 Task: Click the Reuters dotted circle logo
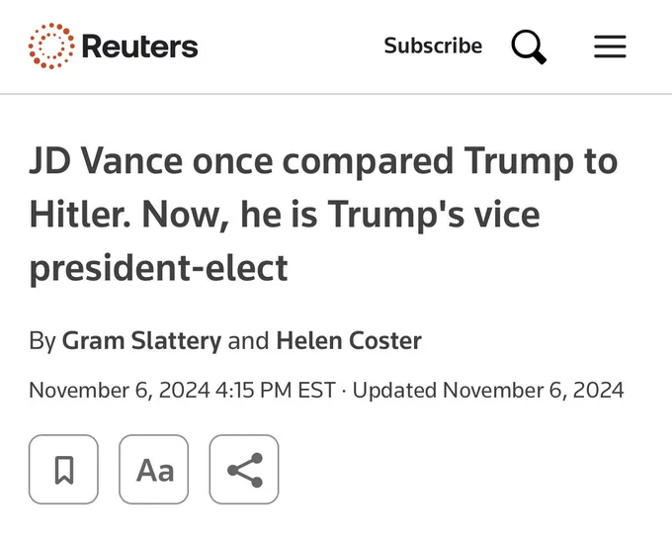click(51, 45)
